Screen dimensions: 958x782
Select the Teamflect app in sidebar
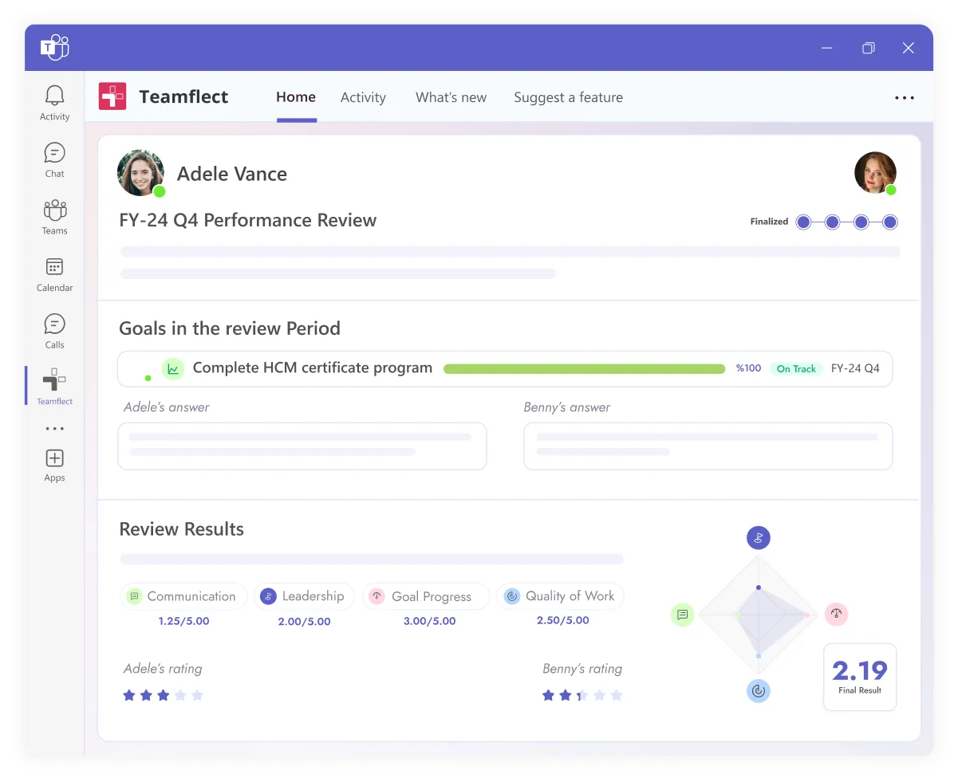click(54, 387)
